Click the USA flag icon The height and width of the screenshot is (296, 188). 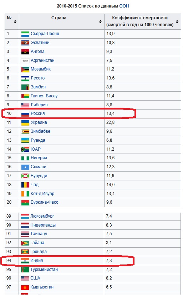tap(25, 278)
